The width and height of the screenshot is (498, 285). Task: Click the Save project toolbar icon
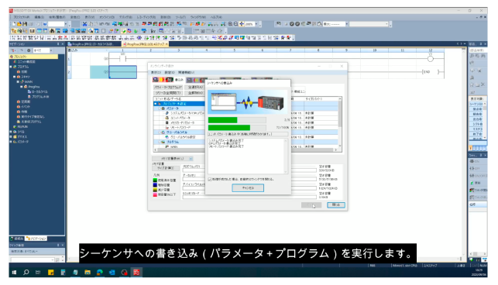point(25,24)
